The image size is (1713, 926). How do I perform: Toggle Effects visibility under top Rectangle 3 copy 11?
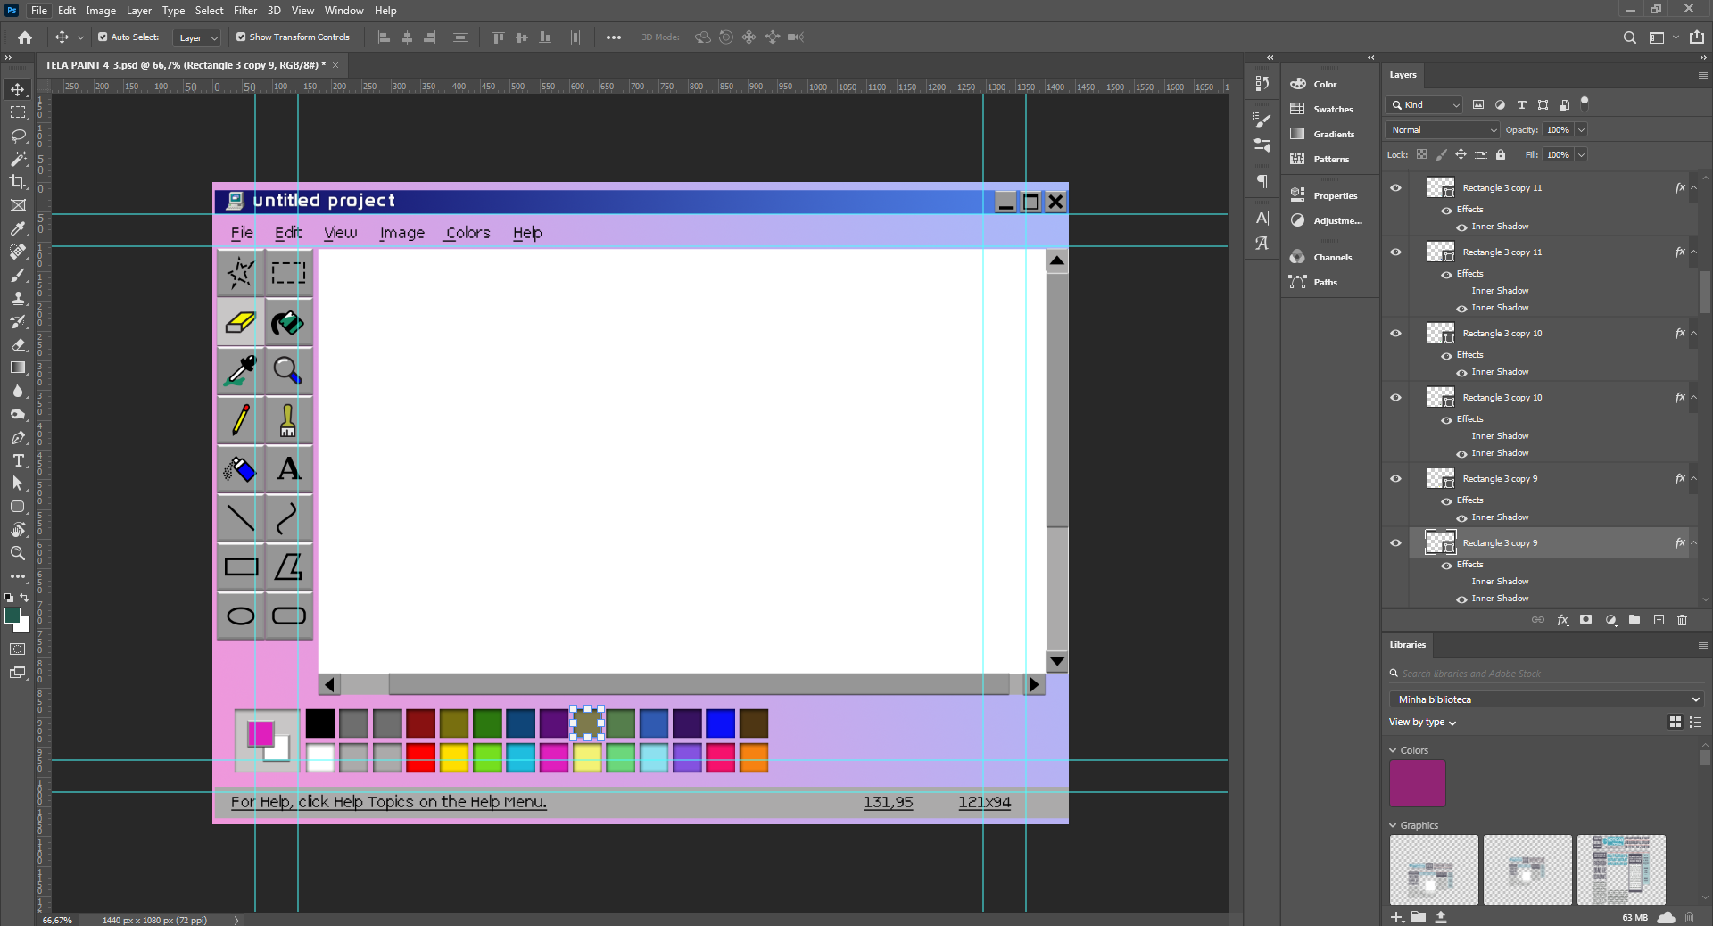pos(1446,211)
